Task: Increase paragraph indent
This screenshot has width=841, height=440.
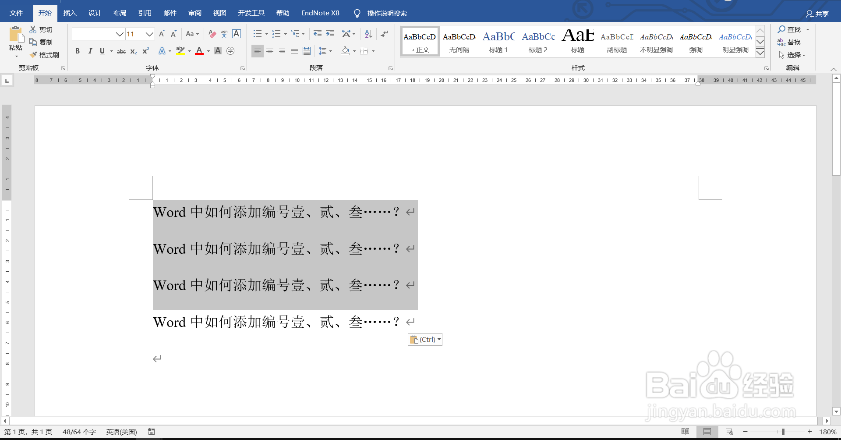Action: coord(330,34)
